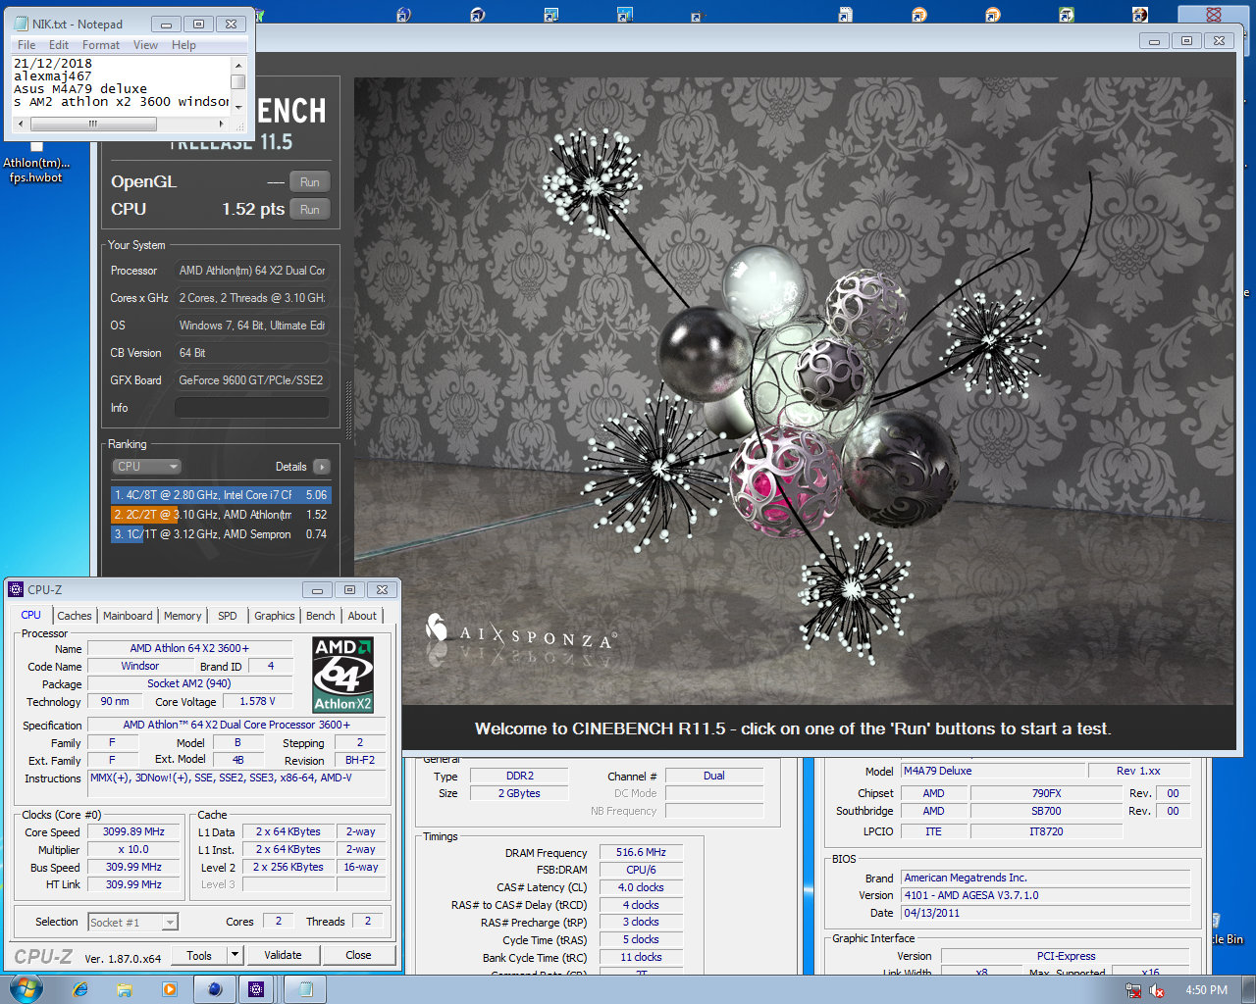Open the File menu in Notepad
The height and width of the screenshot is (1004, 1256).
26,45
